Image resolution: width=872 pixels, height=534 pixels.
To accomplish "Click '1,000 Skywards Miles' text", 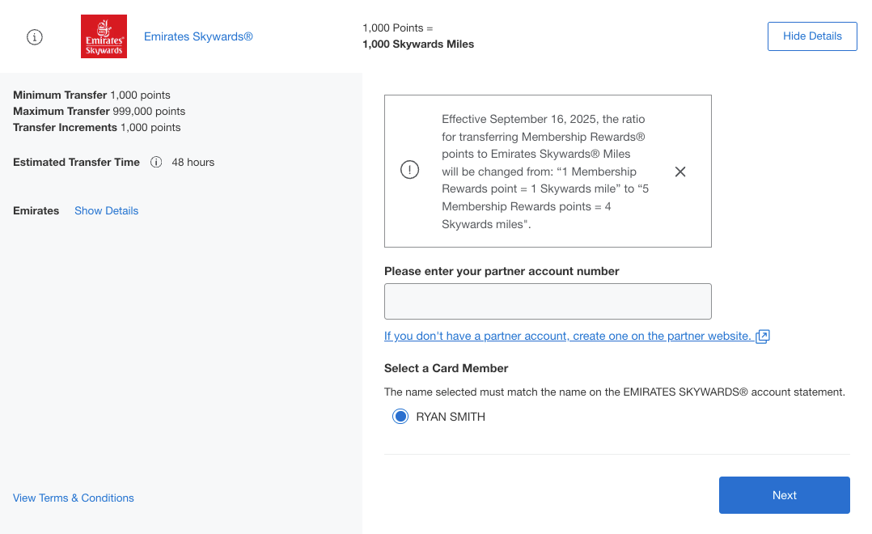I will (x=418, y=44).
